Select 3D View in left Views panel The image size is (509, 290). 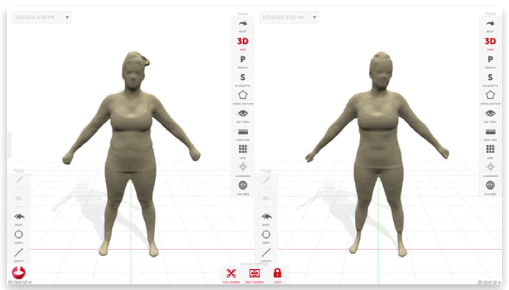(x=242, y=41)
